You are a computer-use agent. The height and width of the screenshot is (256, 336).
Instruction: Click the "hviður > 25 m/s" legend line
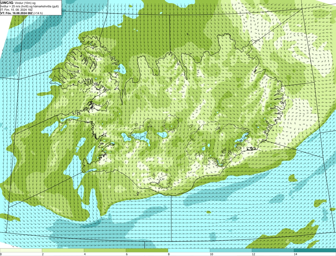pos(30,6)
